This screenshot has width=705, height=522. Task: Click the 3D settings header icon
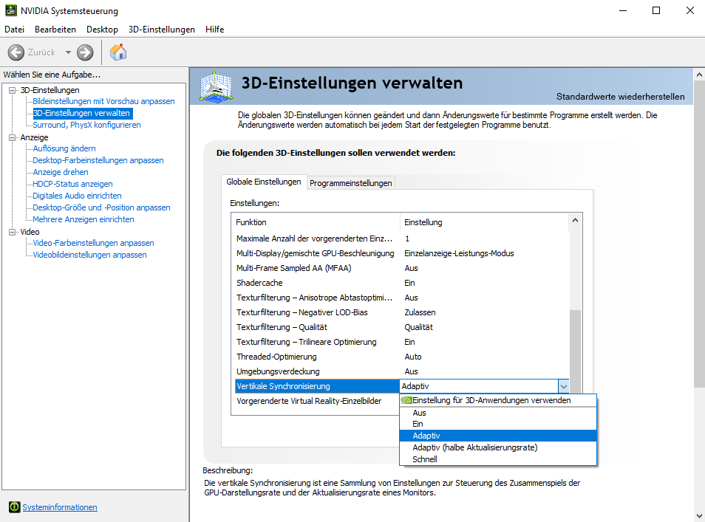(x=217, y=87)
